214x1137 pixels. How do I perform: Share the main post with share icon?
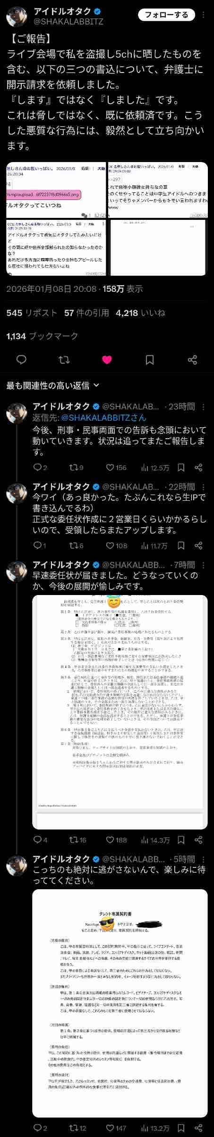192,360
